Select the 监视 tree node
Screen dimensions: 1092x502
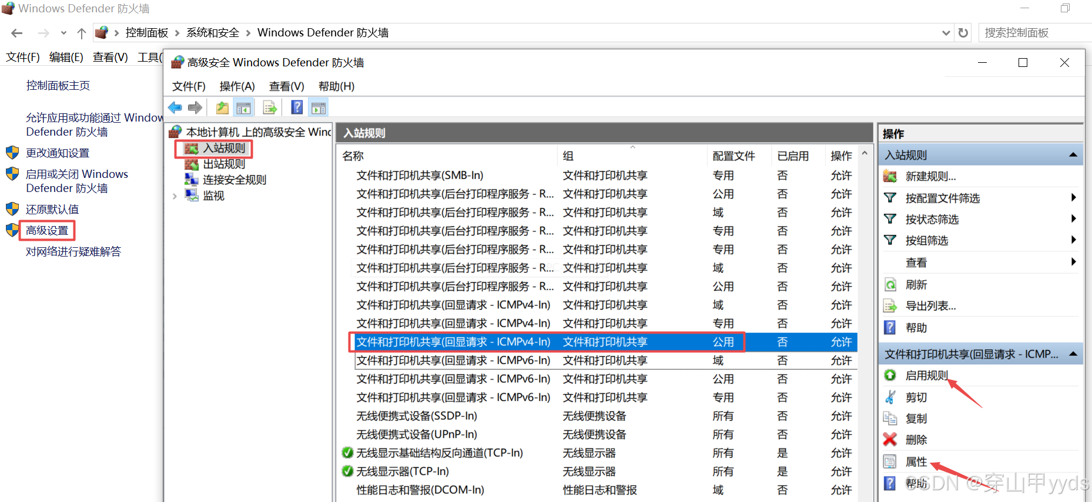[x=213, y=196]
